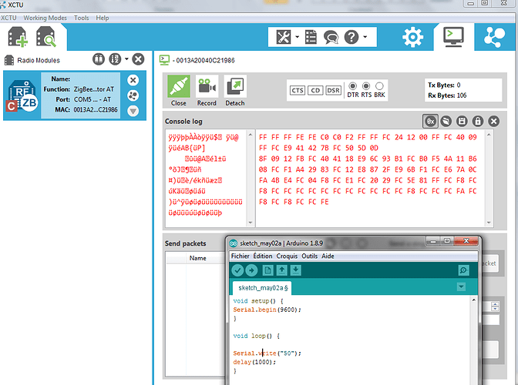The image size is (518, 385).
Task: Click the CD line indicator
Action: click(x=315, y=90)
